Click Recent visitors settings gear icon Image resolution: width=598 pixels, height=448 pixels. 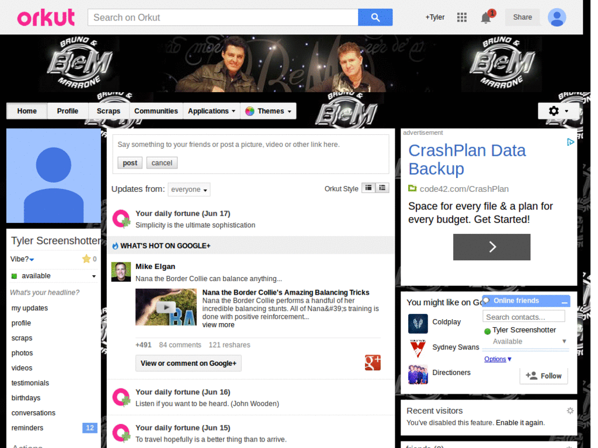[570, 411]
